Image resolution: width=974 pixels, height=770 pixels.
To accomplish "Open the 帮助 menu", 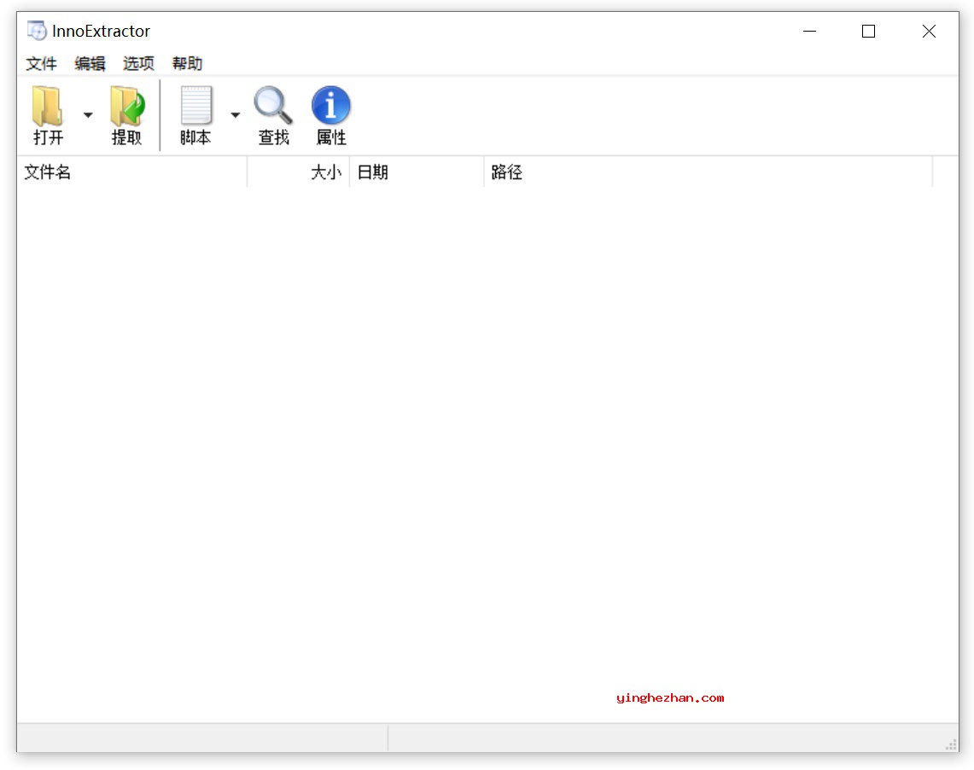I will [187, 63].
